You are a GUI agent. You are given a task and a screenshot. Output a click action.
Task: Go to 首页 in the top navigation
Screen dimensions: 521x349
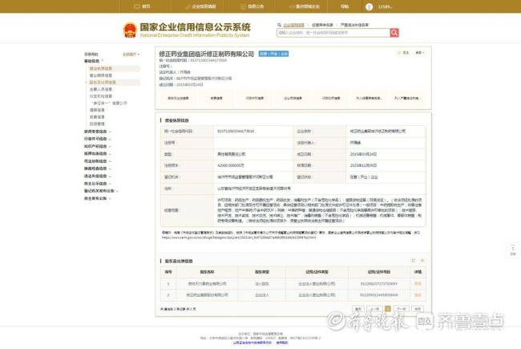[142, 6]
